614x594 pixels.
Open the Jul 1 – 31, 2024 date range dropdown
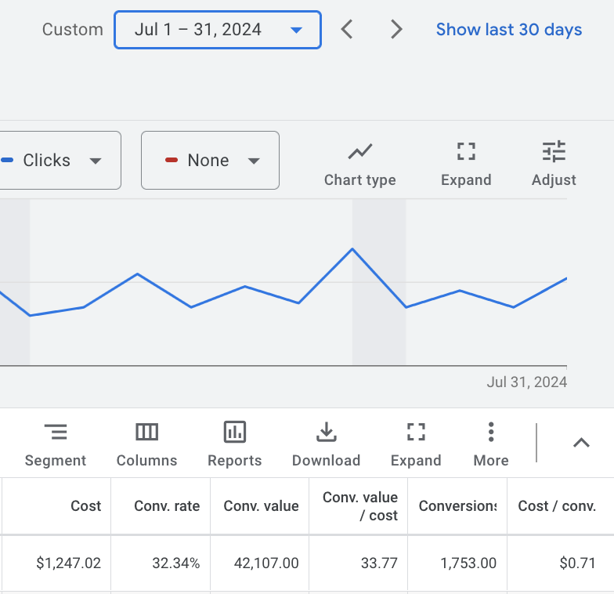pyautogui.click(x=218, y=30)
